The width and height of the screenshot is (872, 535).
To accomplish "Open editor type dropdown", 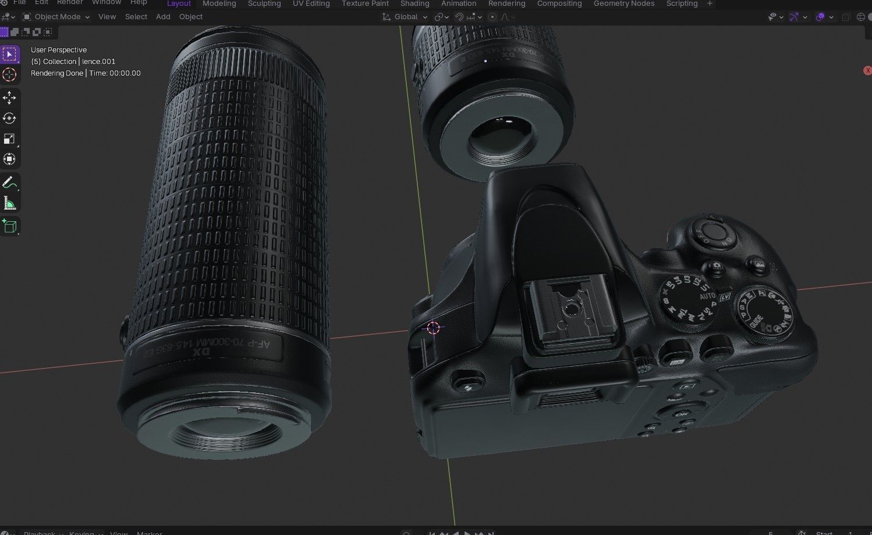I will point(8,17).
